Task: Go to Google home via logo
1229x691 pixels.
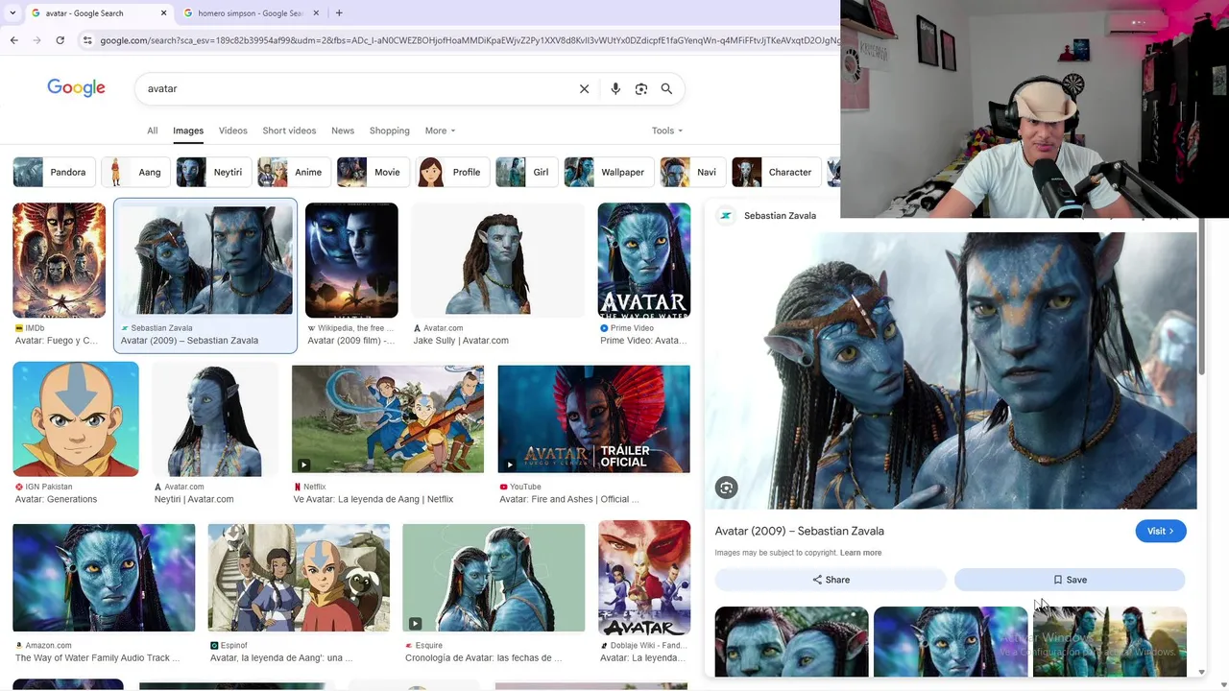Action: tap(76, 88)
